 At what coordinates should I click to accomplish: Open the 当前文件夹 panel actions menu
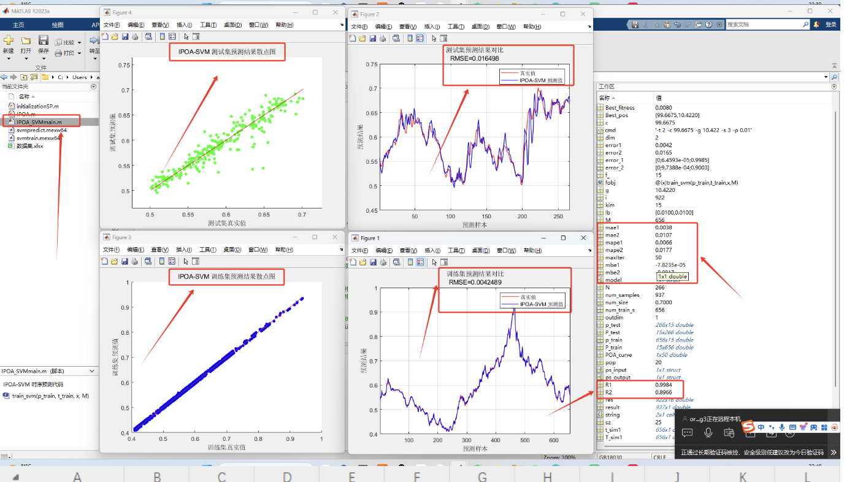tap(93, 86)
